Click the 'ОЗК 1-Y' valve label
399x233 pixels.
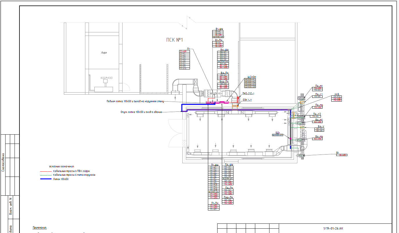coord(247,100)
